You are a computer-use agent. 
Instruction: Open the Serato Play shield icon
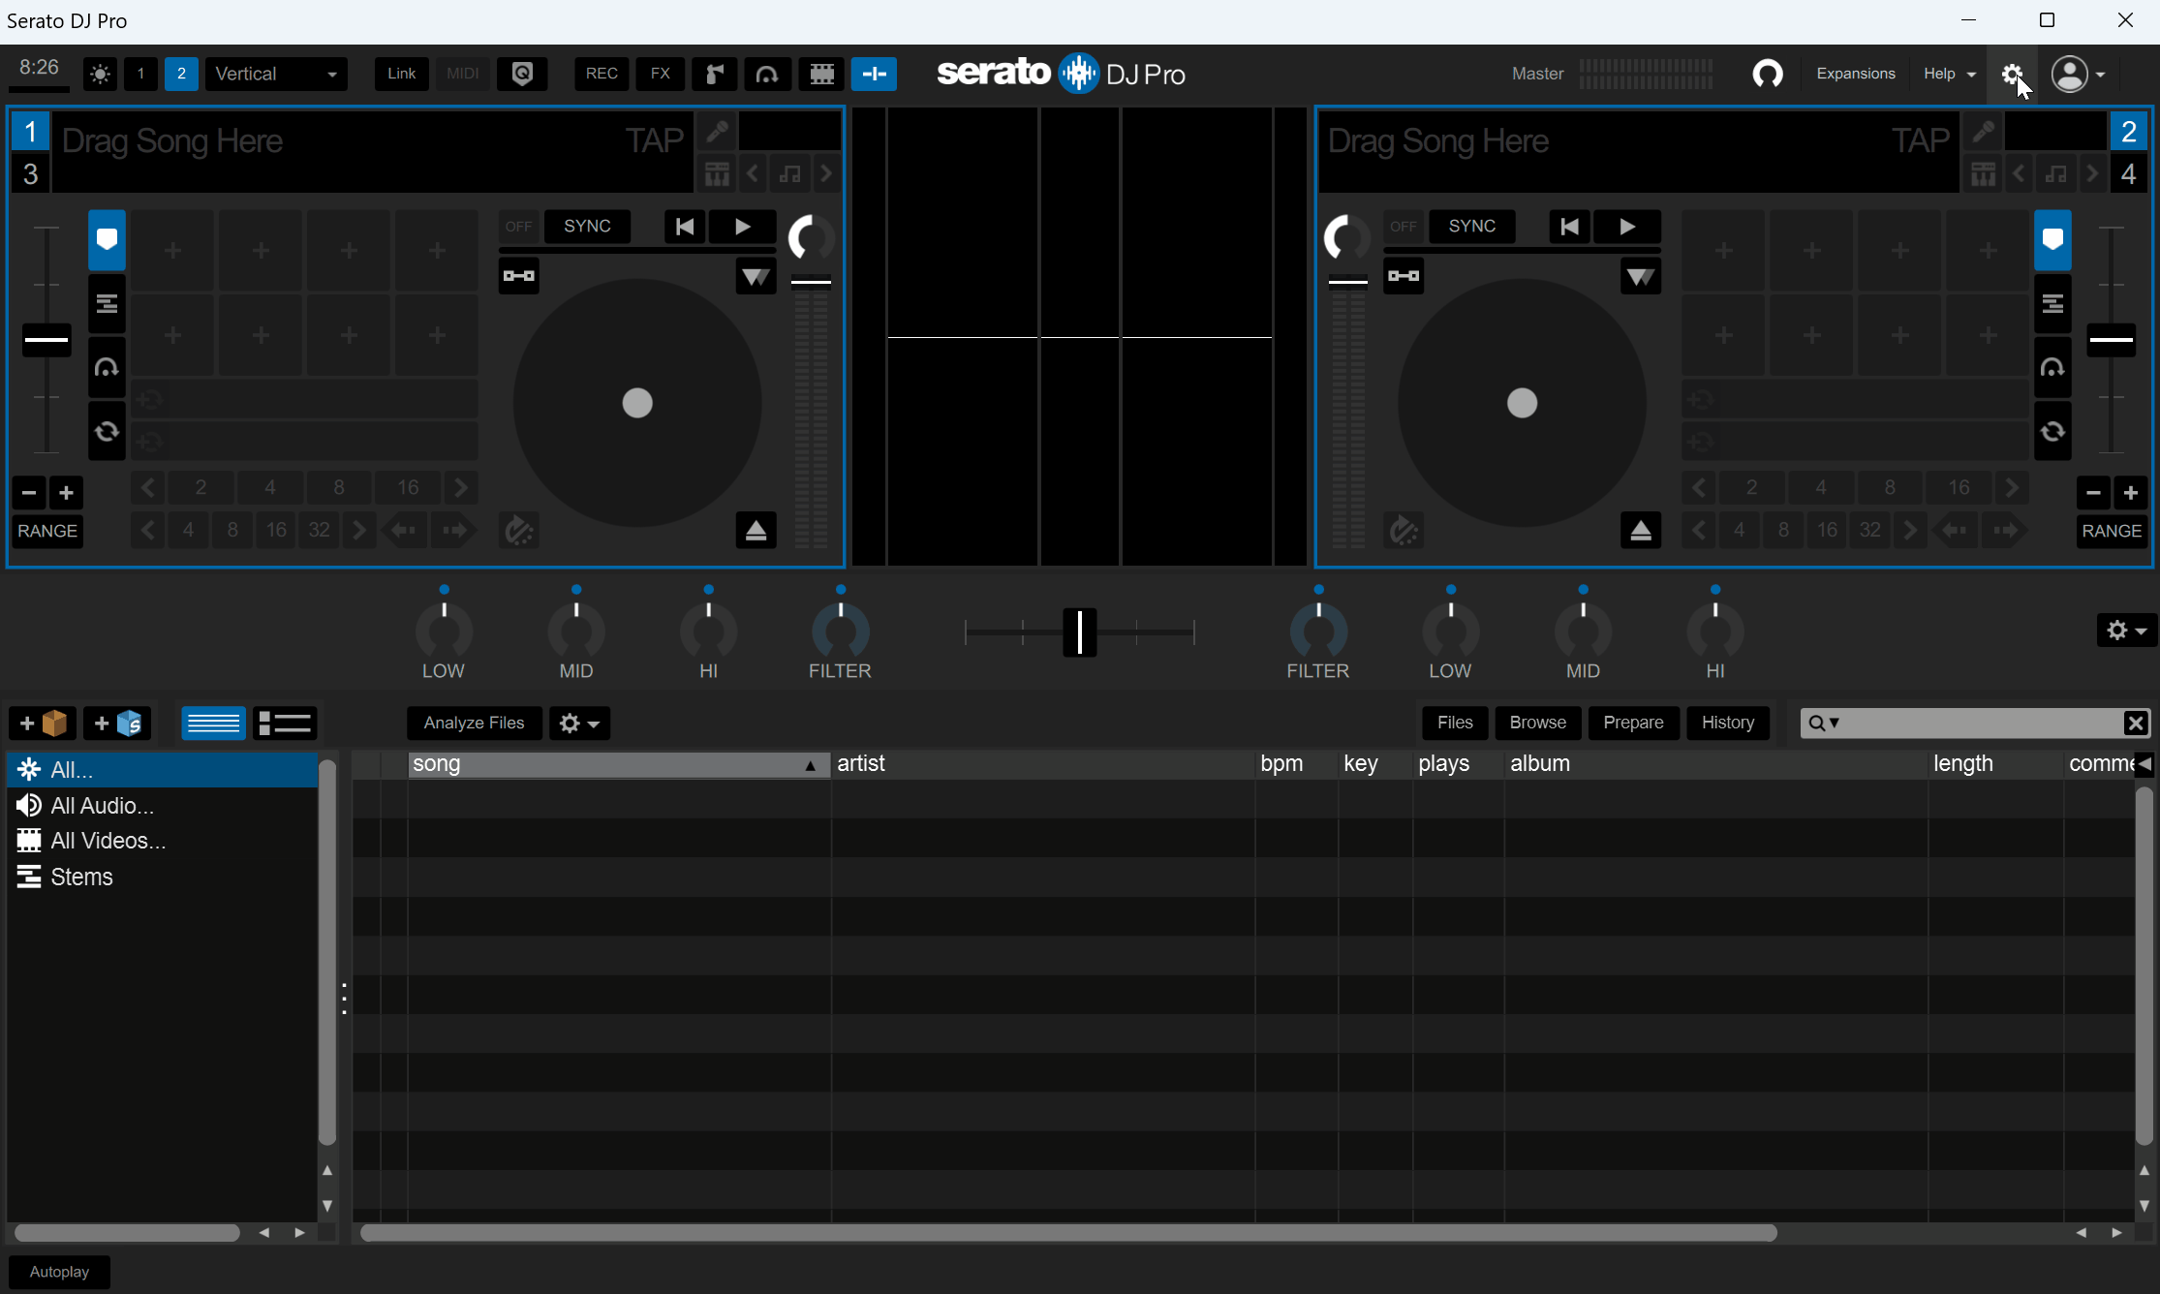pyautogui.click(x=522, y=74)
